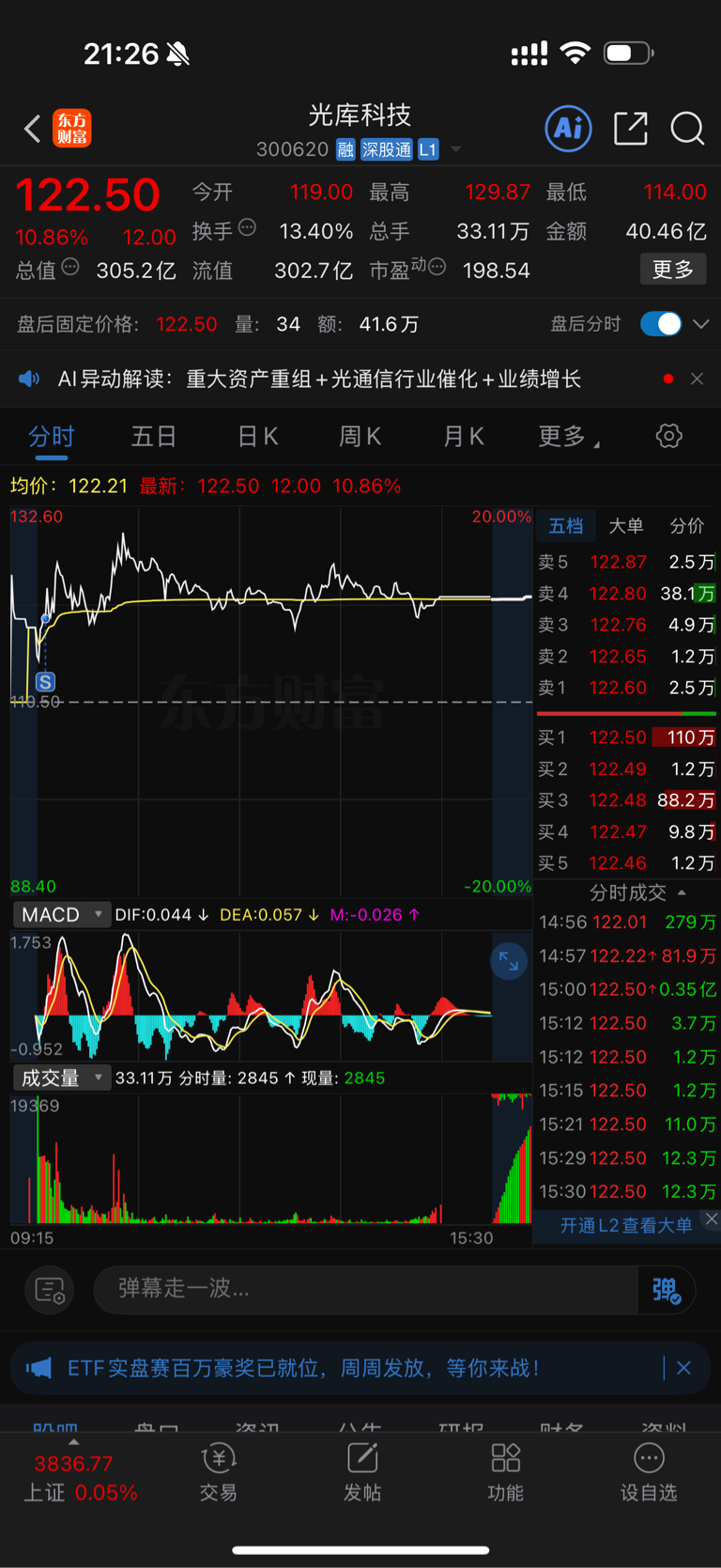Switch to the 月K tab
The height and width of the screenshot is (1568, 721).
click(x=463, y=437)
